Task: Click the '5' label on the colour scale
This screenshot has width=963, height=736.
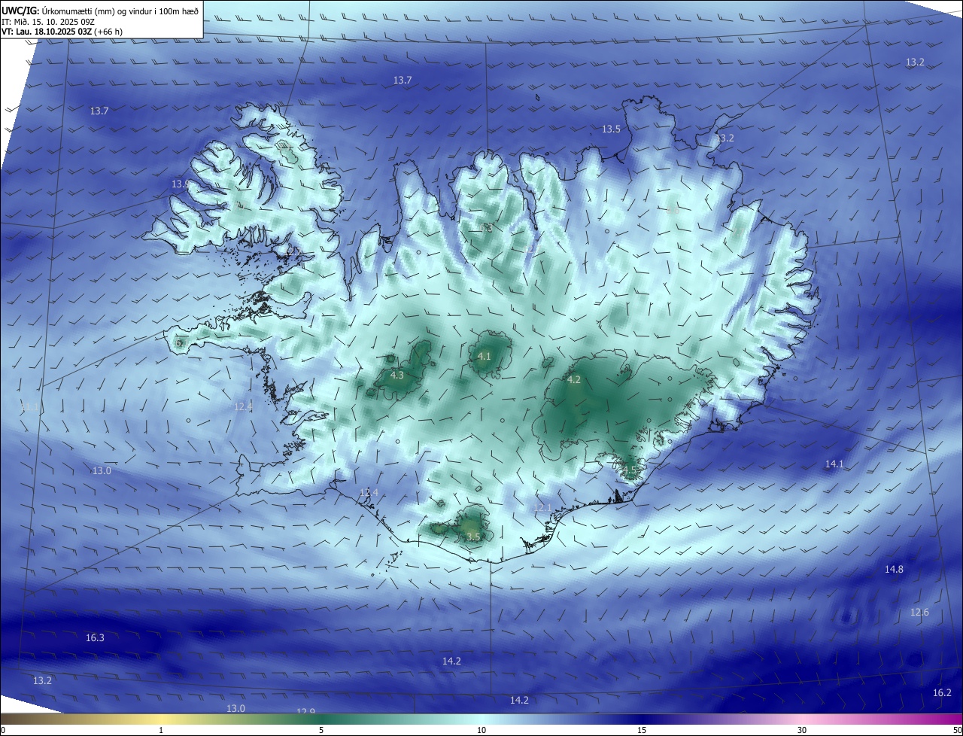Action: point(321,730)
